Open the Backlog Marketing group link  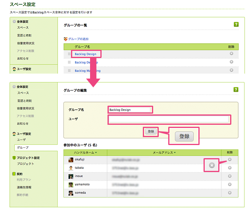click(88, 71)
